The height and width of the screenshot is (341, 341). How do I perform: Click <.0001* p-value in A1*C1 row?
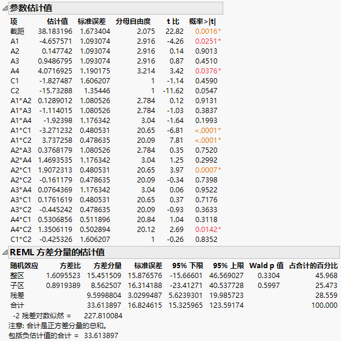tap(208, 131)
